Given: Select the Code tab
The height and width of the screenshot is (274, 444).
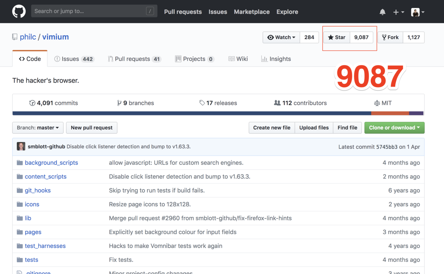Looking at the screenshot, I should coord(30,59).
